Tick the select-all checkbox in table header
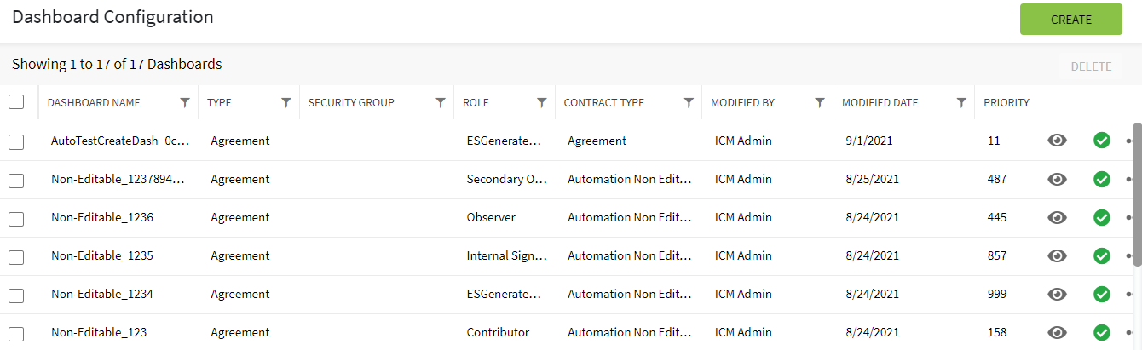The image size is (1142, 350). [16, 102]
